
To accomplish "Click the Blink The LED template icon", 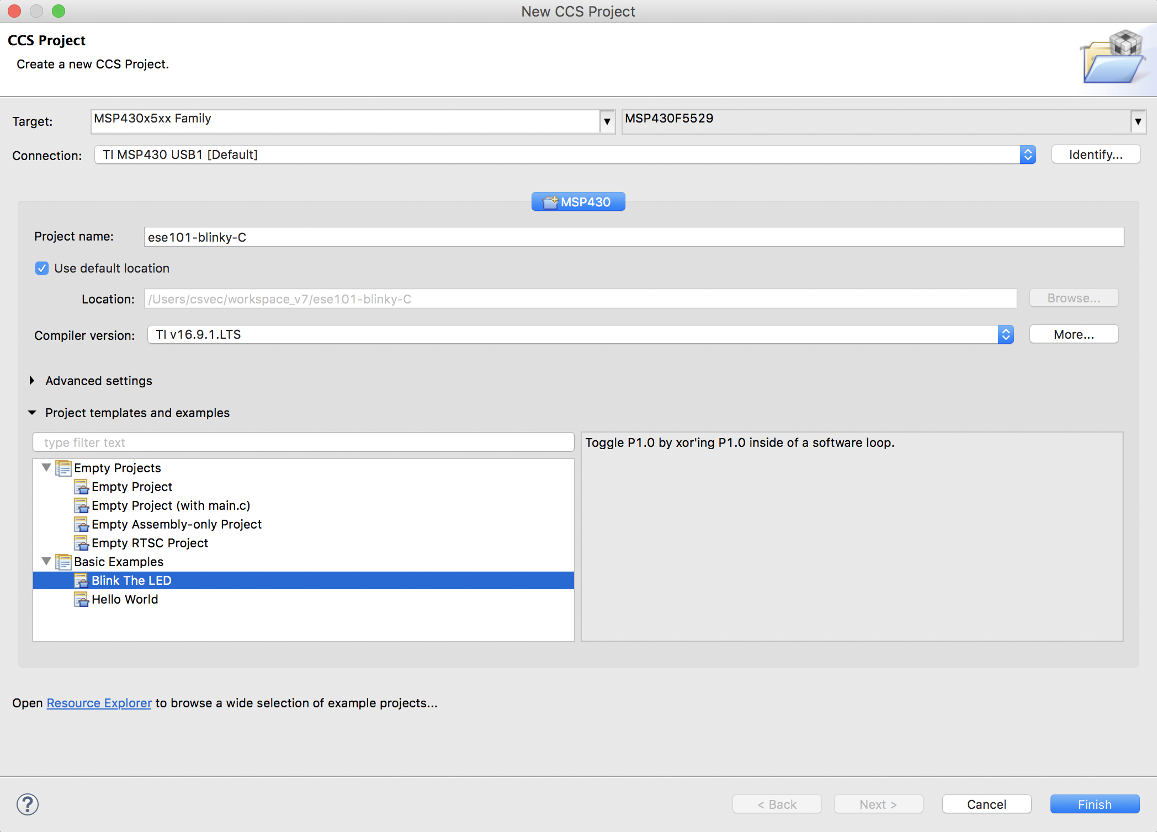I will point(82,581).
